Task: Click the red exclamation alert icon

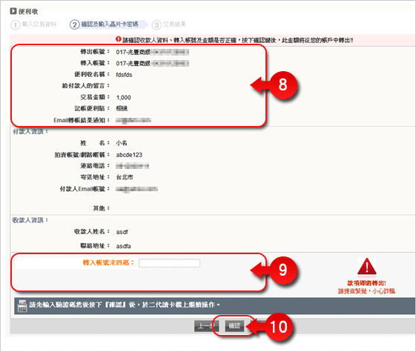Action: [119, 39]
